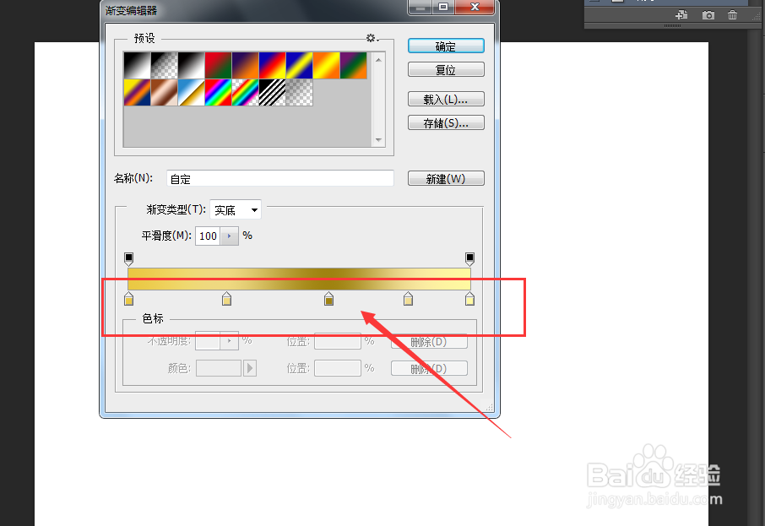Viewport: 765px width, 526px height.
Task: Select the chrome gradient preset
Action: point(191,92)
